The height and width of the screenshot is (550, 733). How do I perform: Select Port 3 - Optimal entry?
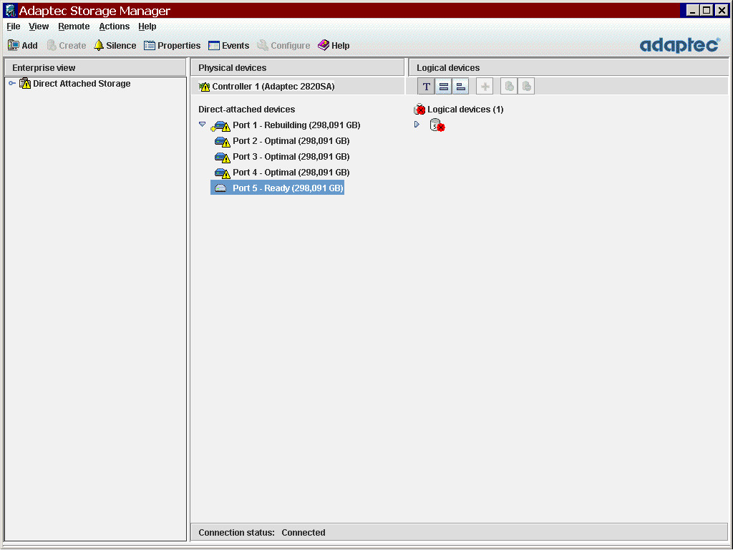pyautogui.click(x=291, y=157)
